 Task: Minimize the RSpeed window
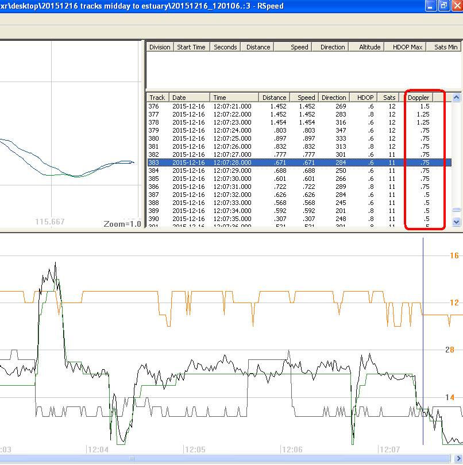pos(430,6)
